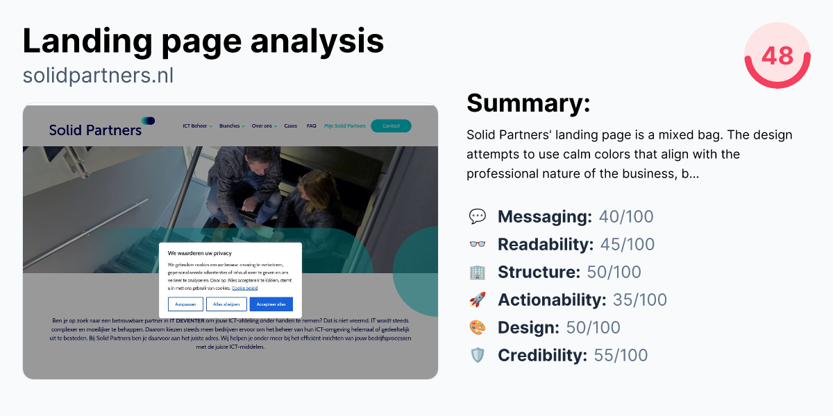Screen dimensions: 833x416
Task: Expand the Over ons dropdown
Action: [262, 125]
